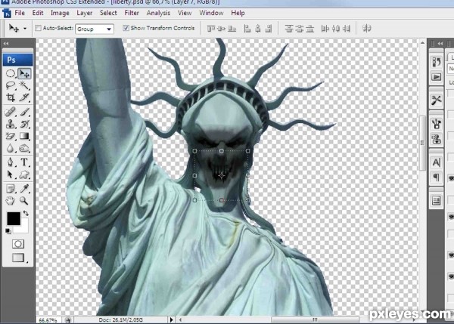Open the foreground black color swatch

coord(14,219)
